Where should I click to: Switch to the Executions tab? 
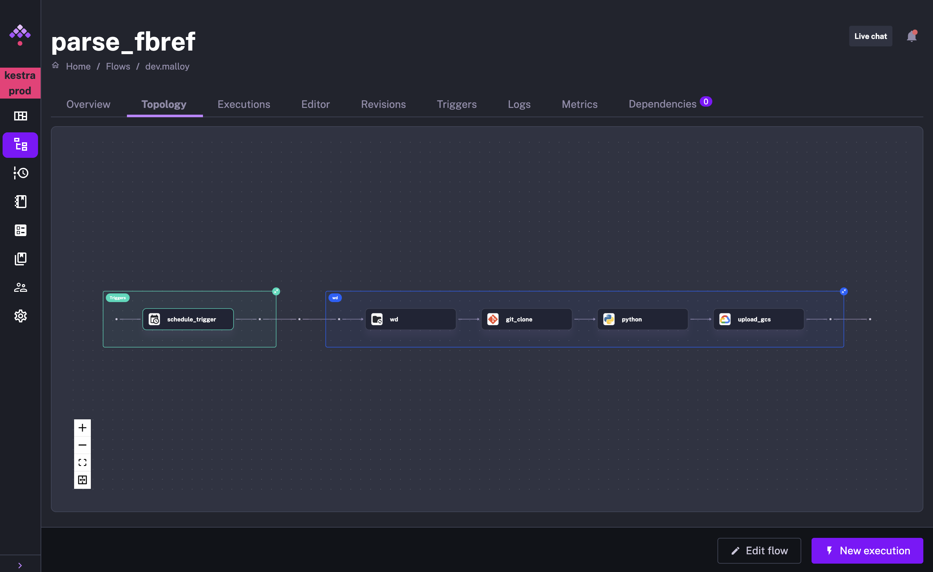(x=244, y=104)
